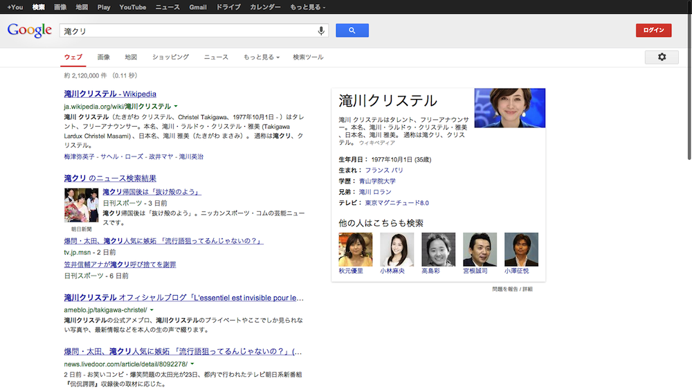Open 検索ツール search tools
This screenshot has width=692, height=392.
pyautogui.click(x=308, y=57)
